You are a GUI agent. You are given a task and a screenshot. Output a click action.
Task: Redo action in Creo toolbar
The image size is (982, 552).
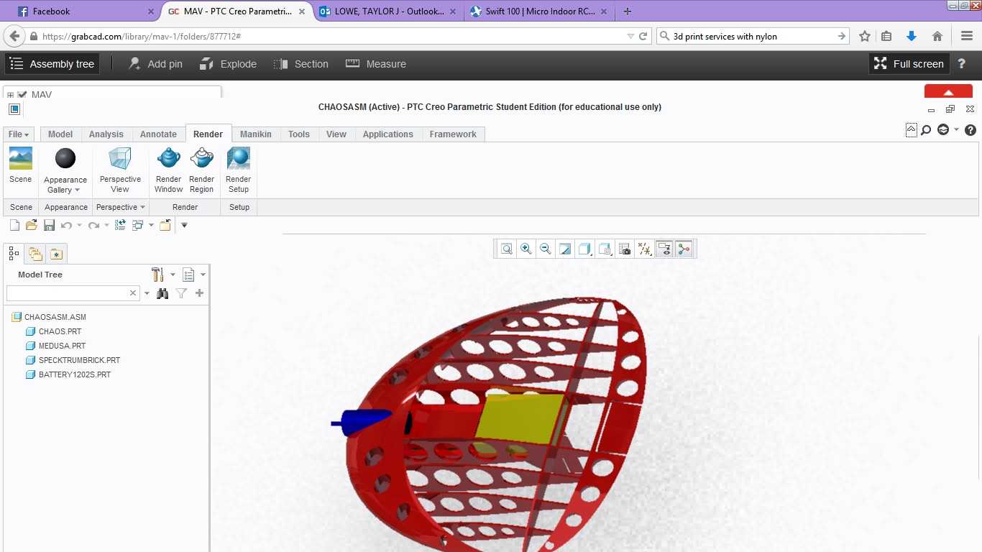coord(93,225)
